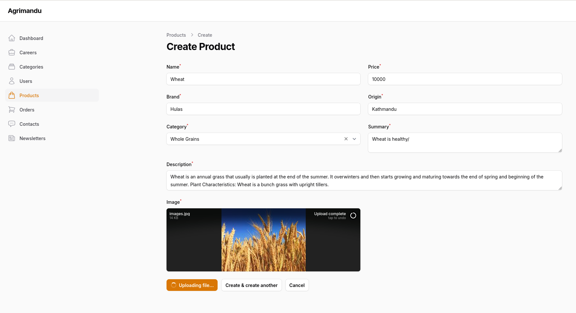Click the Categories stack icon
Screen dimensions: 576x313
tap(12, 67)
